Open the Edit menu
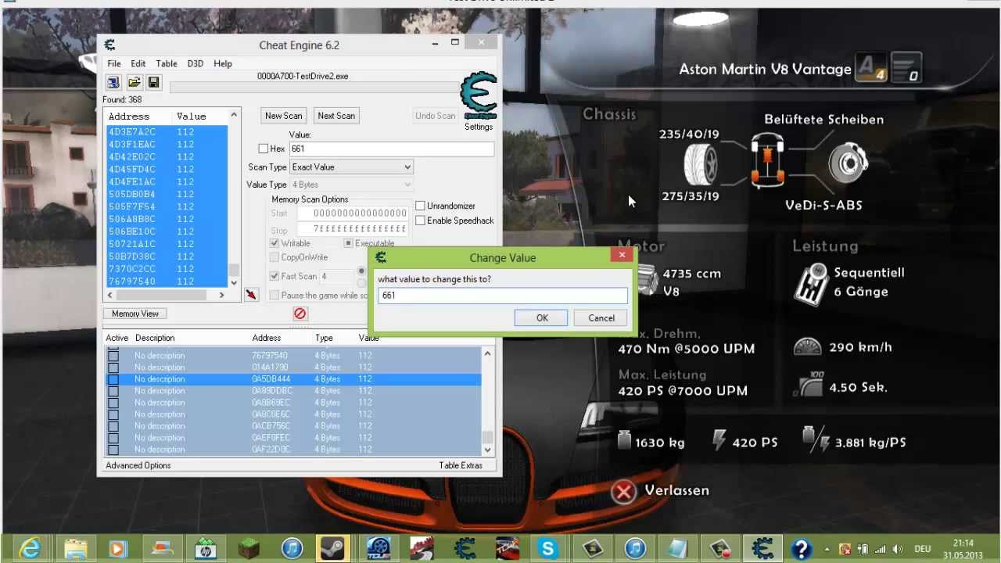Image resolution: width=1001 pixels, height=563 pixels. click(138, 63)
